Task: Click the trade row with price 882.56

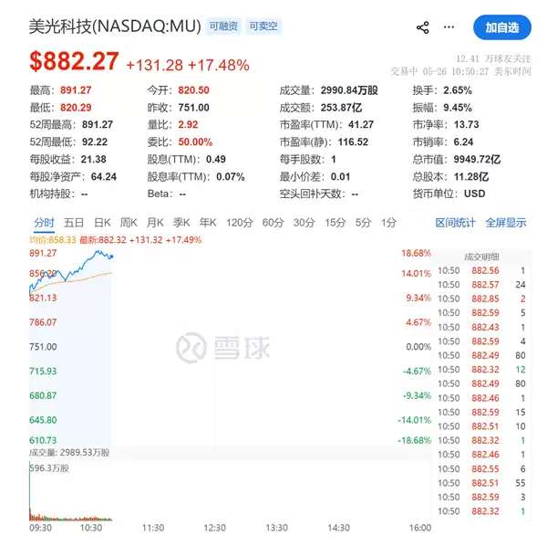Action: tap(481, 271)
